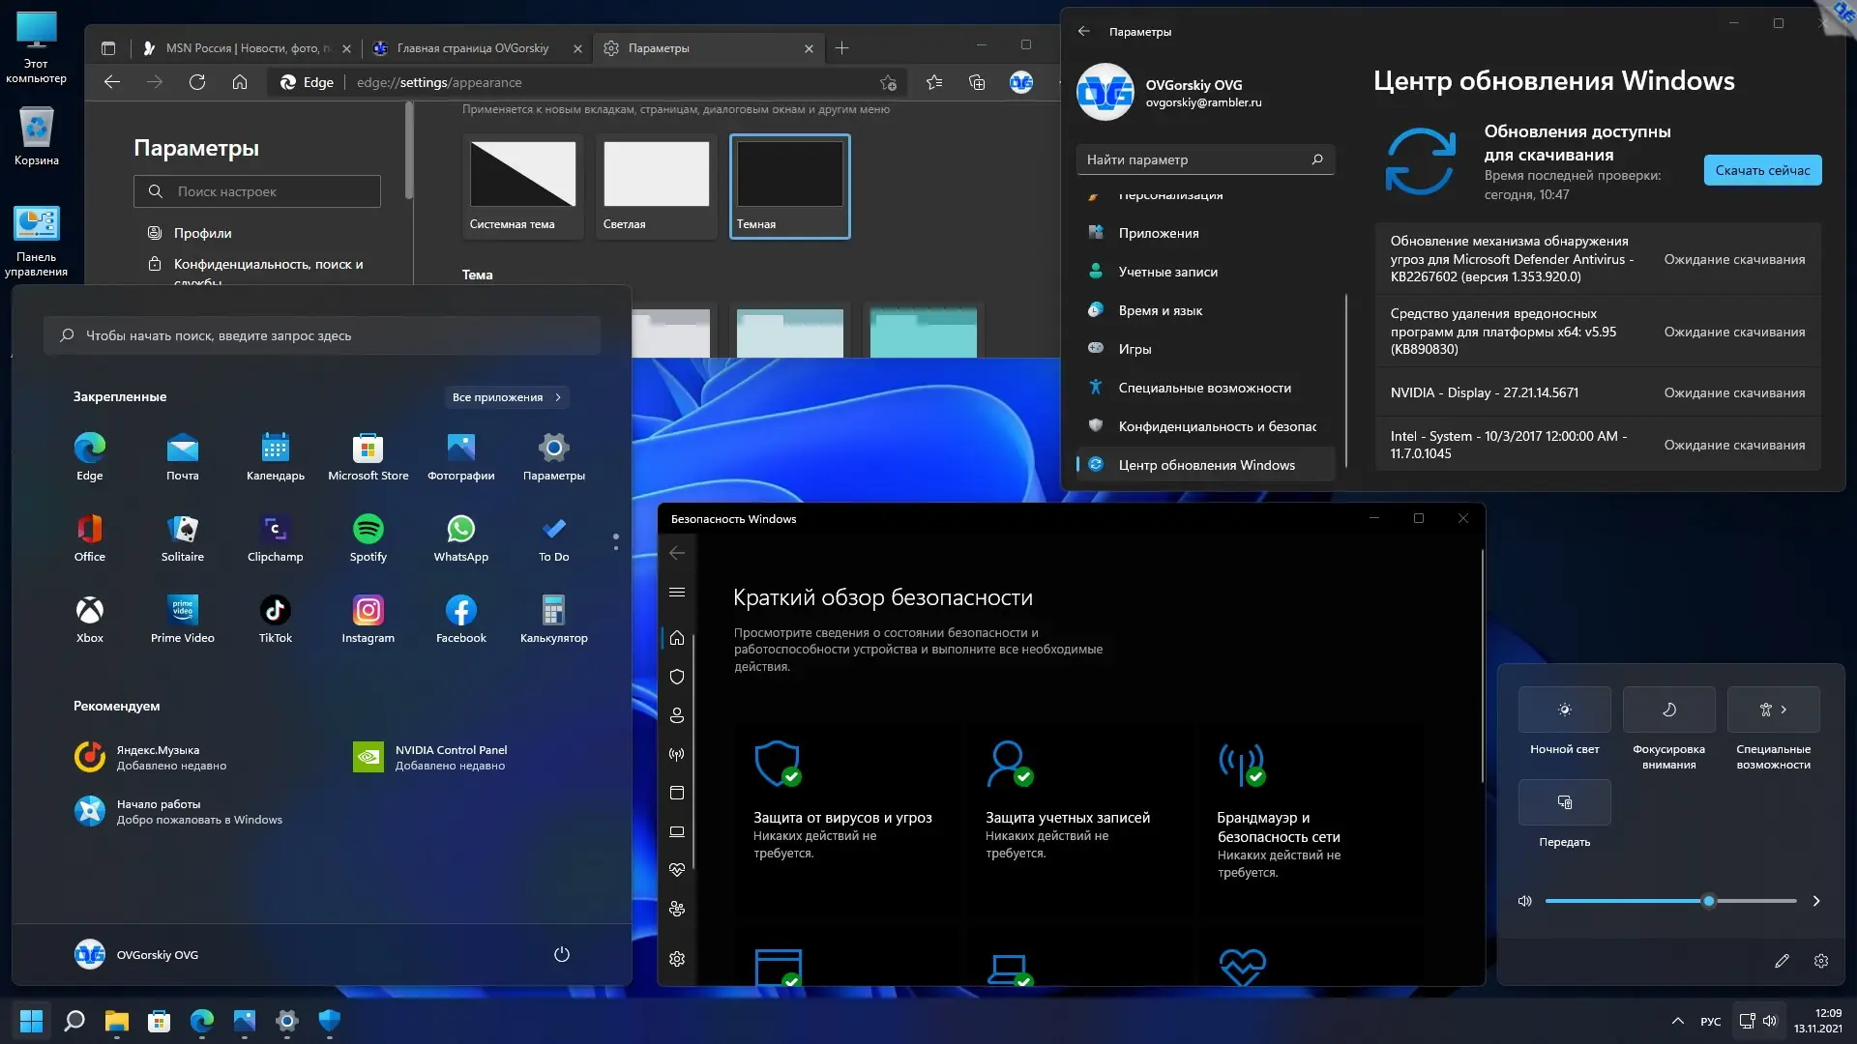The image size is (1857, 1044).
Task: Open Firewall section in Security sidebar
Action: point(677,754)
